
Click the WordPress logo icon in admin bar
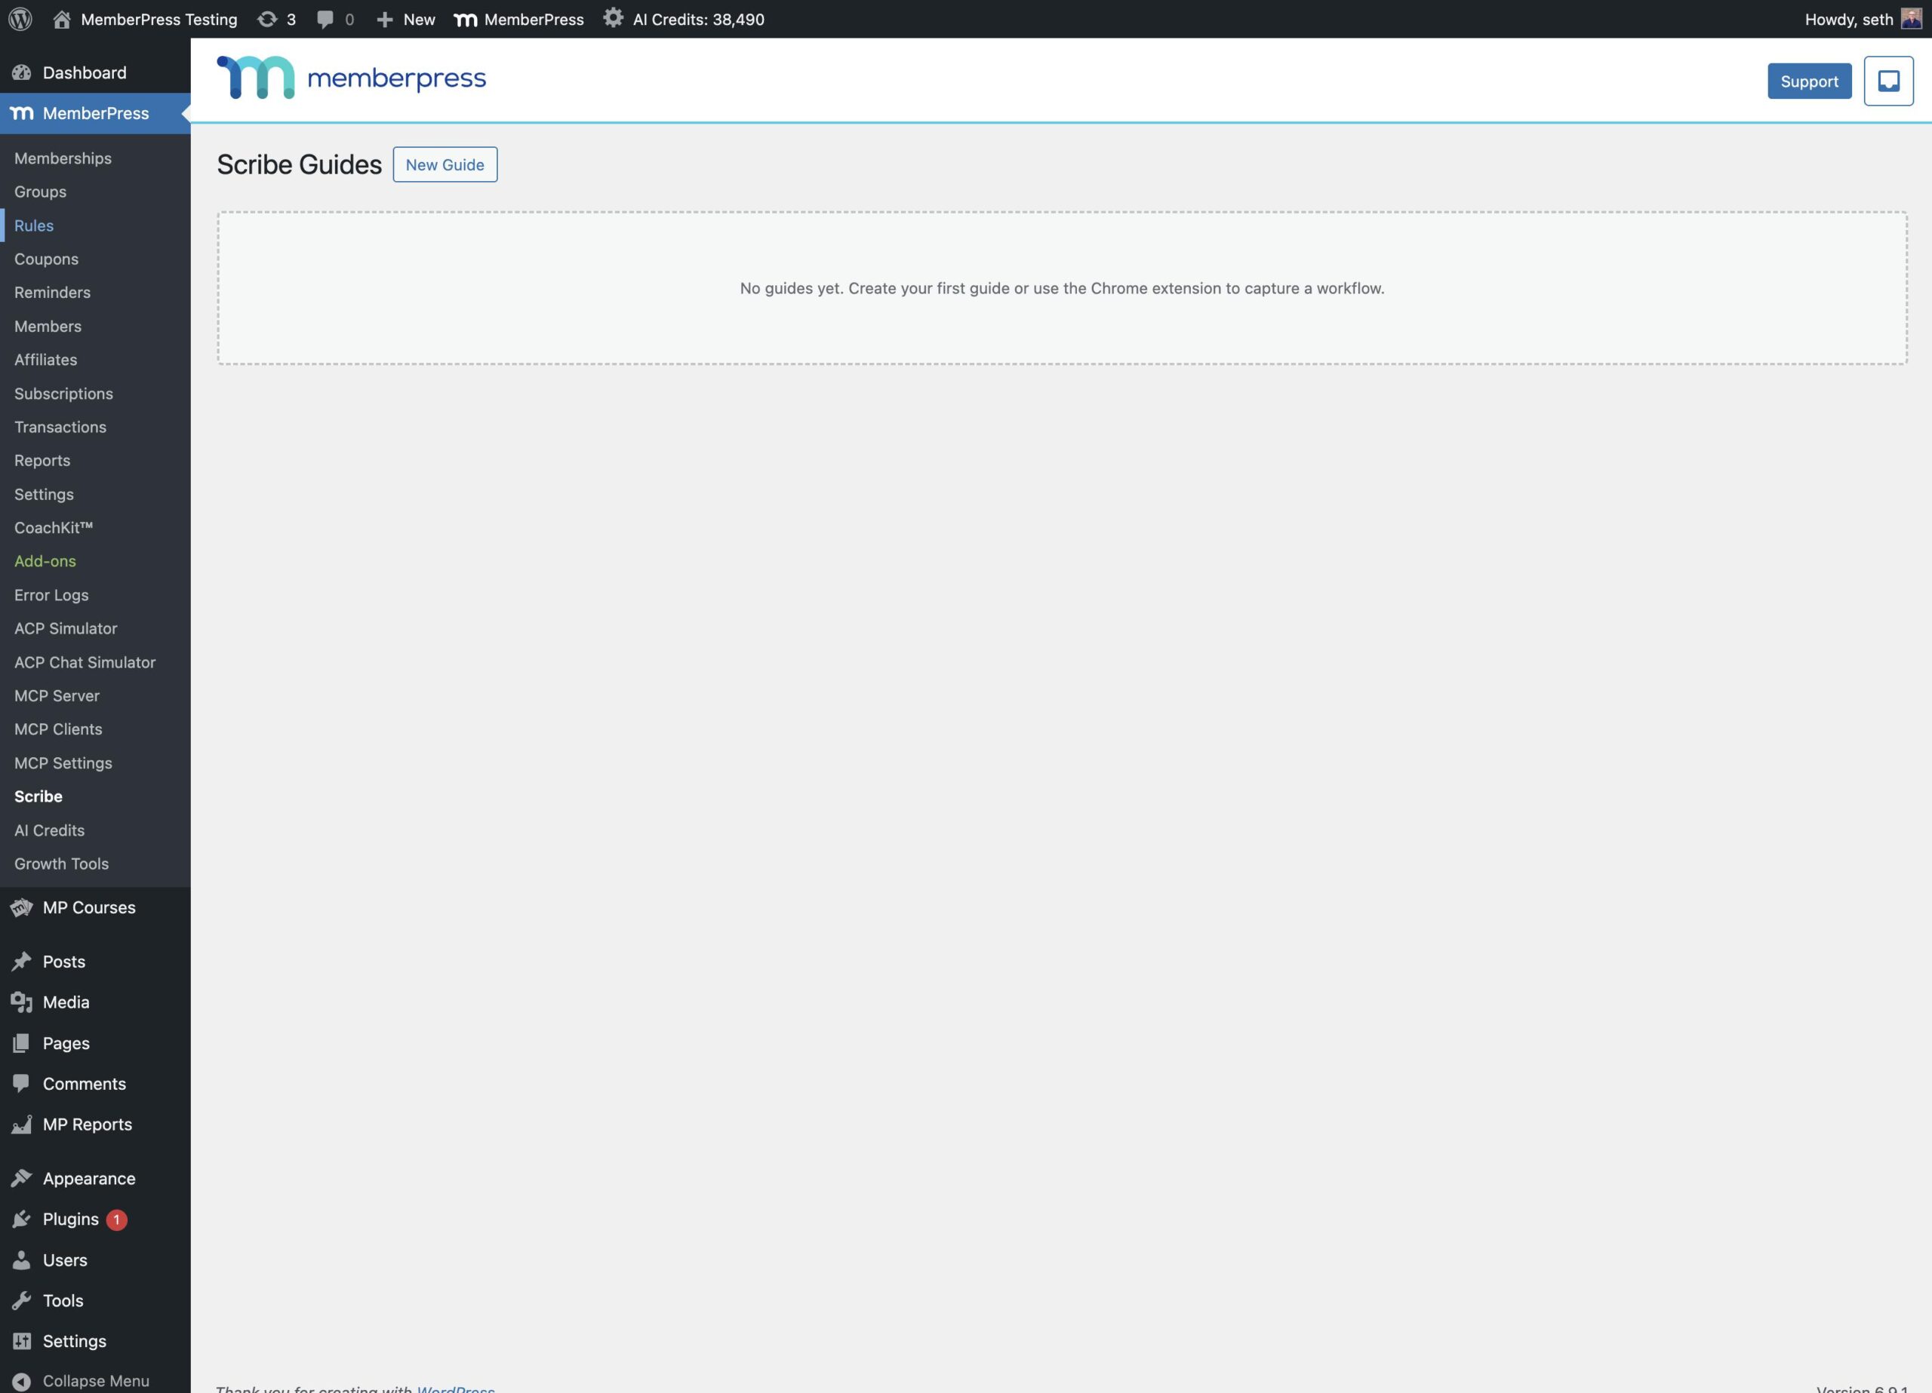tap(20, 19)
